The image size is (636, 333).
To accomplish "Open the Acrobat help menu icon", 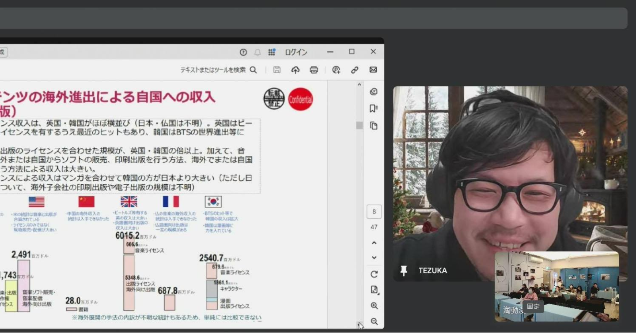I will click(x=243, y=52).
